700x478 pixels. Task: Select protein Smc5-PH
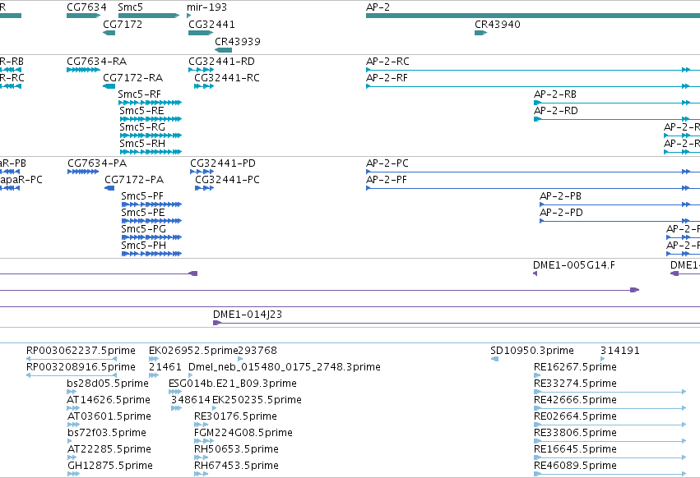tap(144, 246)
